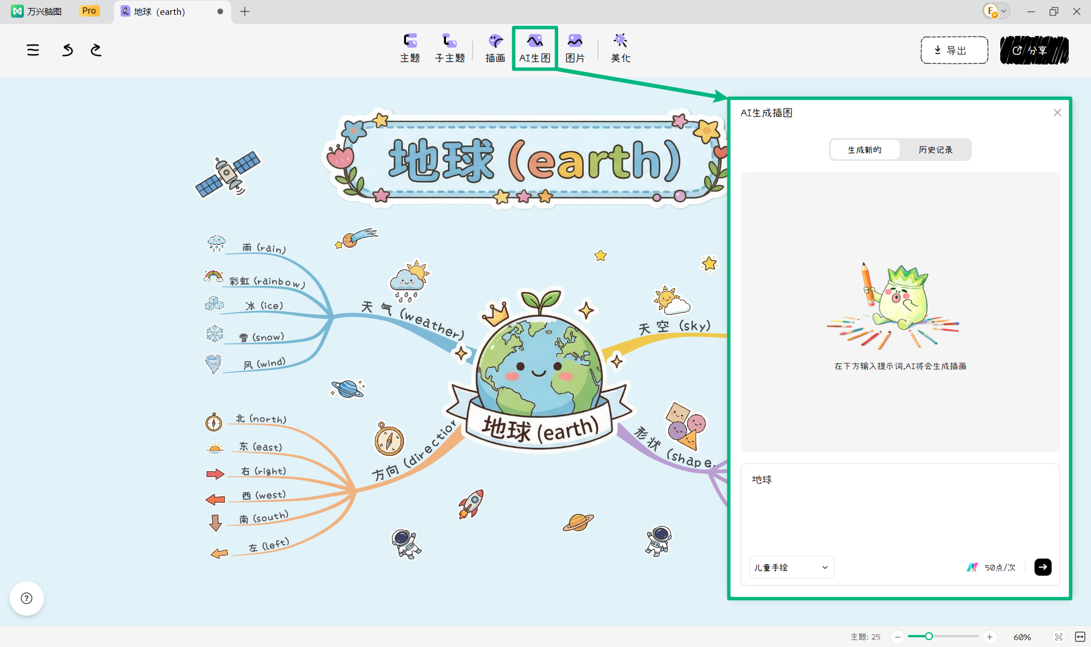Screen dimensions: 1091x647
Task: Click the red right-arrow icon beside 右
Action: [215, 474]
